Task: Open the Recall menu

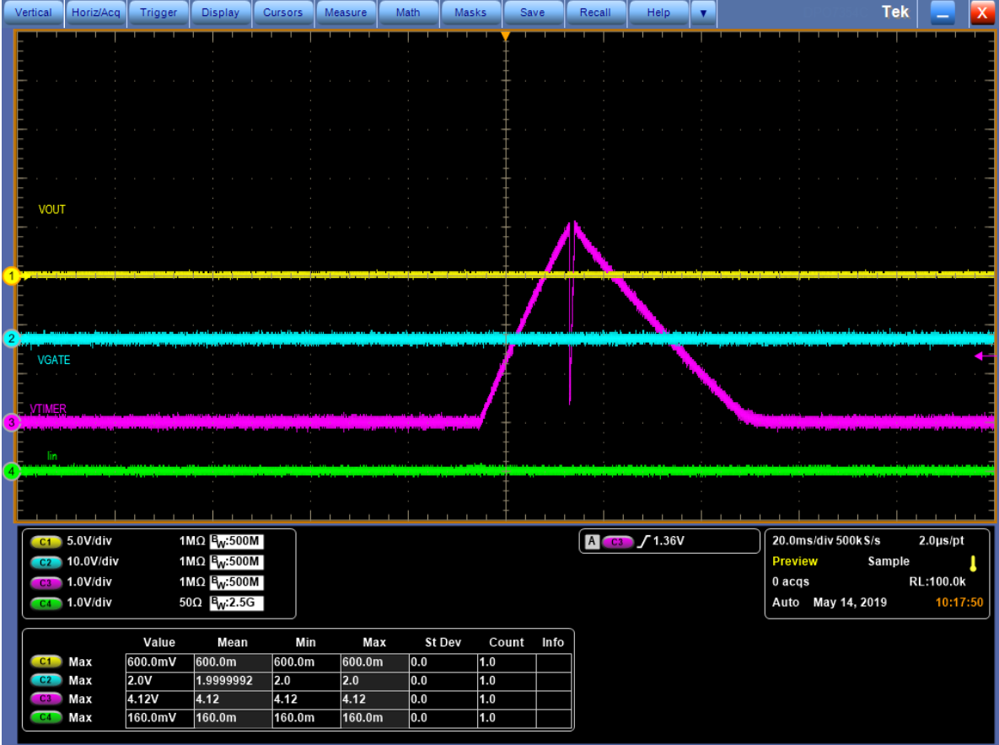Action: [595, 13]
